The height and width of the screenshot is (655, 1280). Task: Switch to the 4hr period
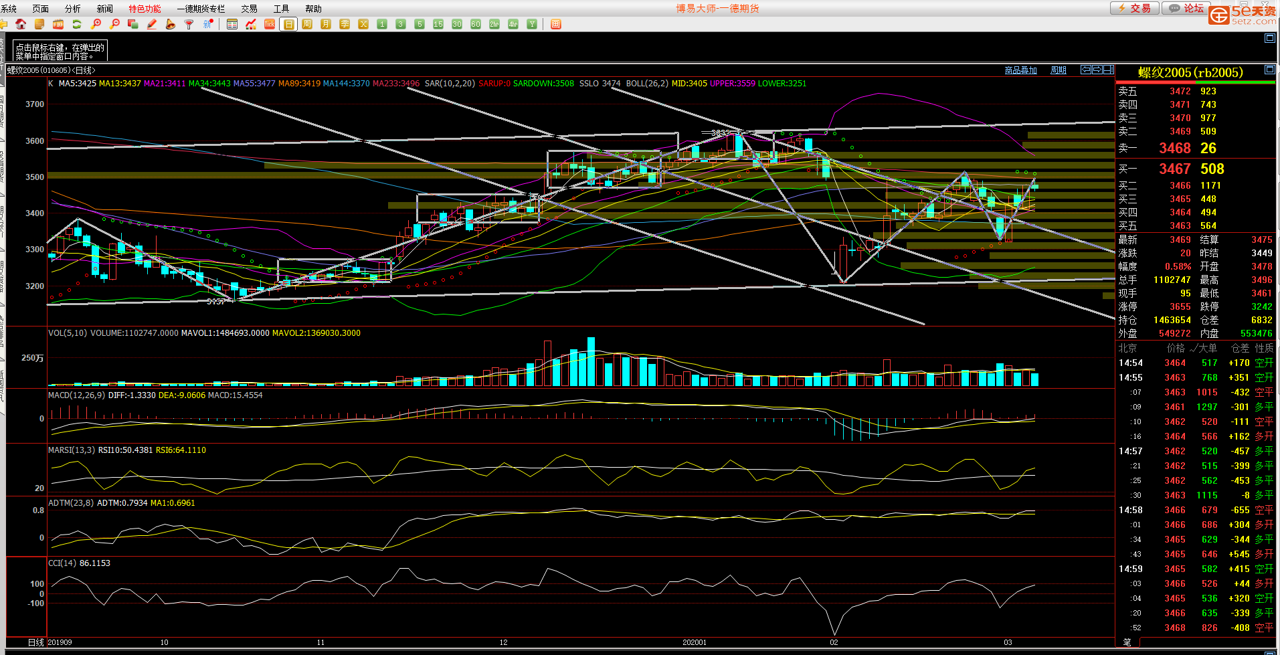click(x=513, y=24)
